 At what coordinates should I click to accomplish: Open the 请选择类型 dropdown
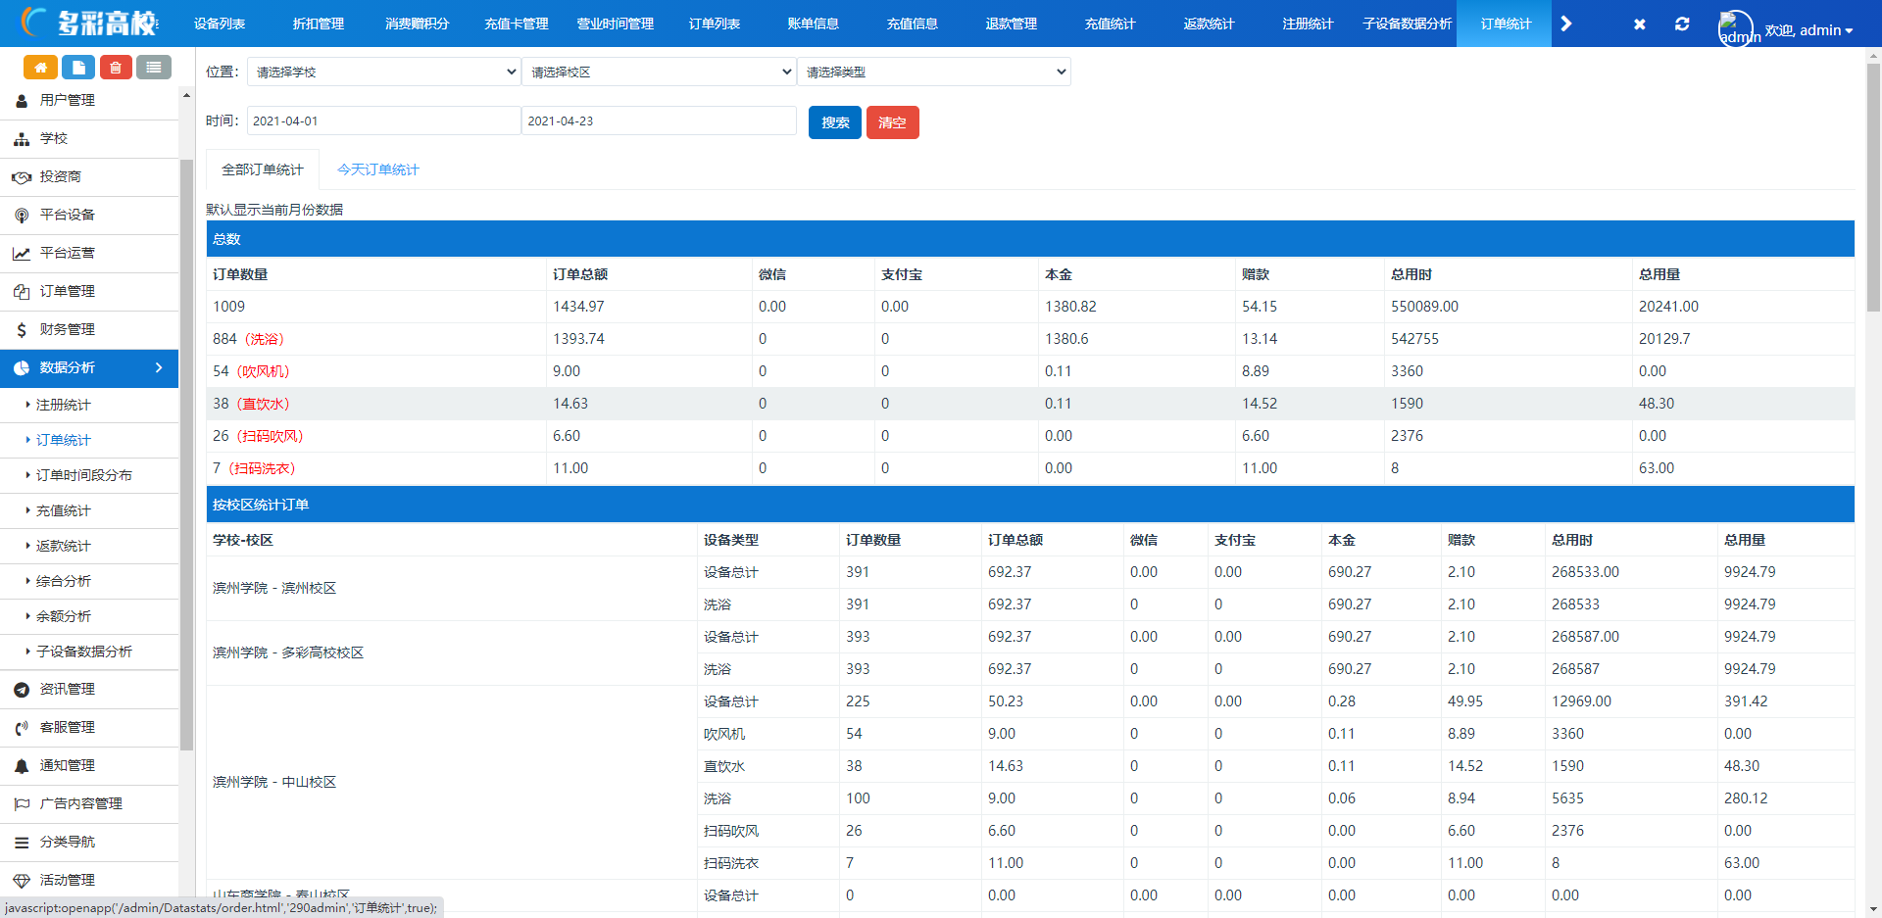934,72
